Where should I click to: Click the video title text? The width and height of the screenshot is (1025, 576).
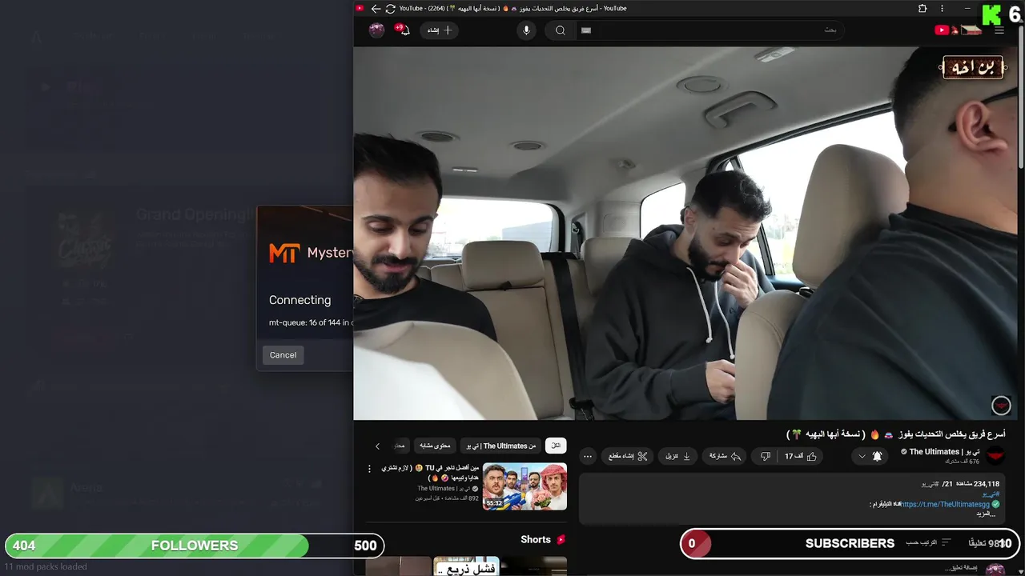click(x=895, y=434)
